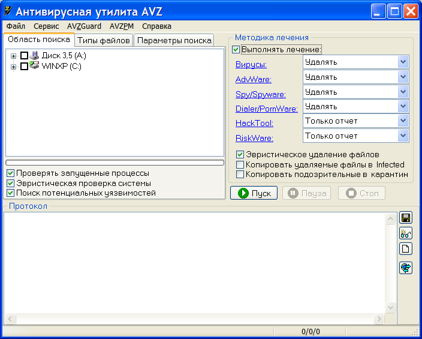
Task: Select the Диск 3,5 (A:) label
Action: tap(64, 56)
